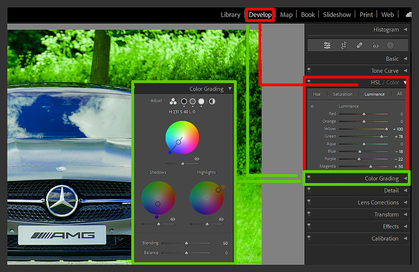Screen dimensions: 419x272
Task: Show All HSL adjustments
Action: [x=400, y=94]
